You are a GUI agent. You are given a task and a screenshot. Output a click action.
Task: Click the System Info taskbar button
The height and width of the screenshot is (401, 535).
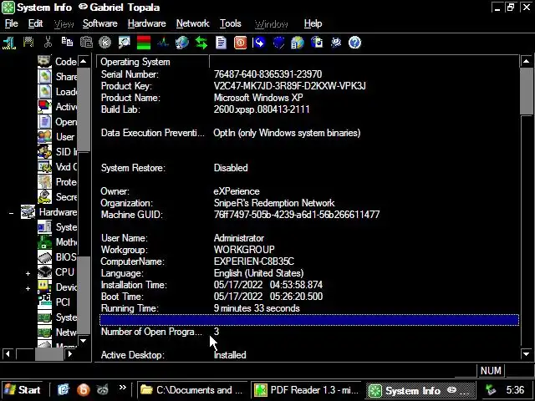(420, 390)
